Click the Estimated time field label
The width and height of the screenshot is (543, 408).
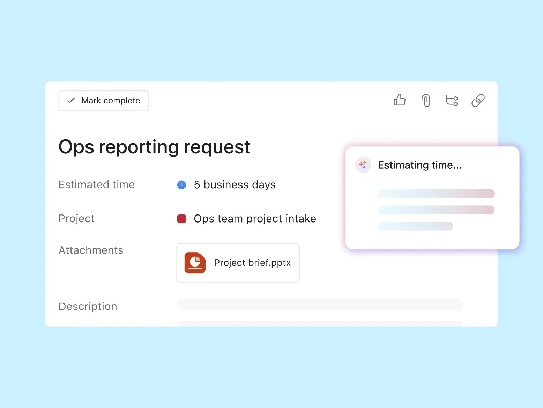point(97,185)
